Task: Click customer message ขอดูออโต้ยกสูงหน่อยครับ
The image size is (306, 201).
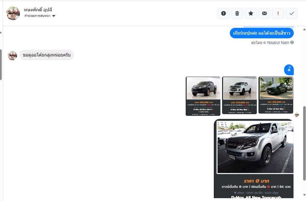Action: point(47,55)
